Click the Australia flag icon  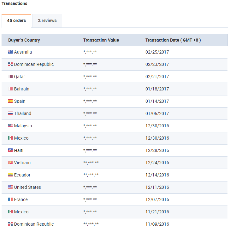[x=10, y=52]
